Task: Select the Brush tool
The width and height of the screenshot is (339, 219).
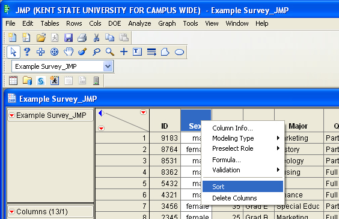Action: (82, 52)
